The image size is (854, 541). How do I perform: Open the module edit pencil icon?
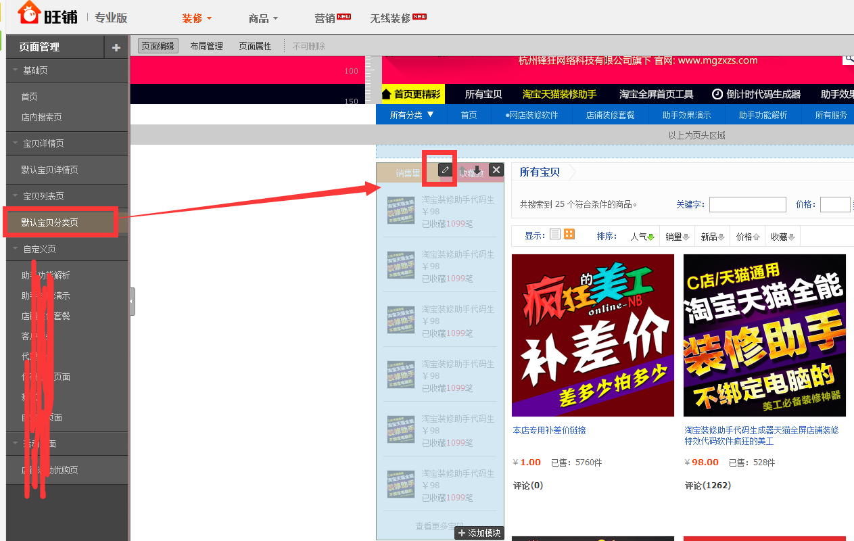click(444, 170)
